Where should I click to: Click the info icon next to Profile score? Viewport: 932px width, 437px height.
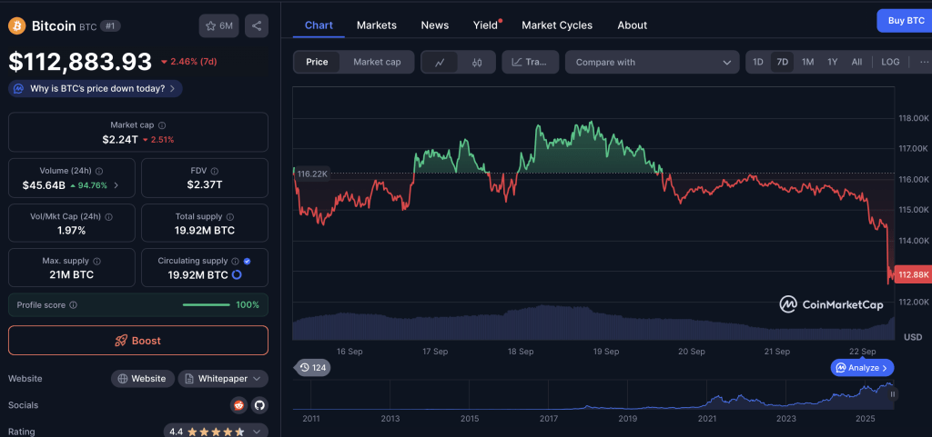point(73,304)
